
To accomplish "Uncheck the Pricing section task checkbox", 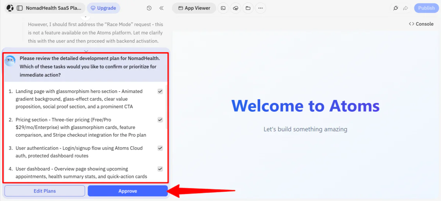I will [160, 120].
